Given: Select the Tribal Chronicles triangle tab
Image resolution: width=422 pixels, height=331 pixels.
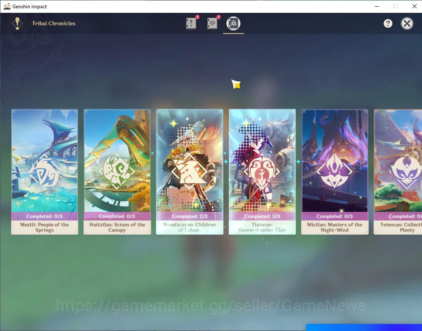Looking at the screenshot, I should tap(233, 24).
